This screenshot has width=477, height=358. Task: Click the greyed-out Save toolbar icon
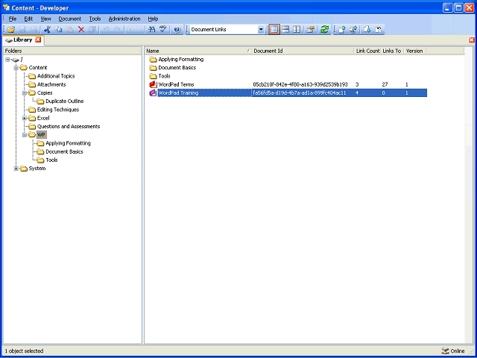pos(23,30)
